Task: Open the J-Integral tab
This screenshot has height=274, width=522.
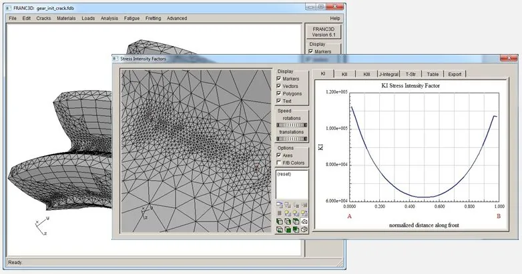Action: click(388, 74)
